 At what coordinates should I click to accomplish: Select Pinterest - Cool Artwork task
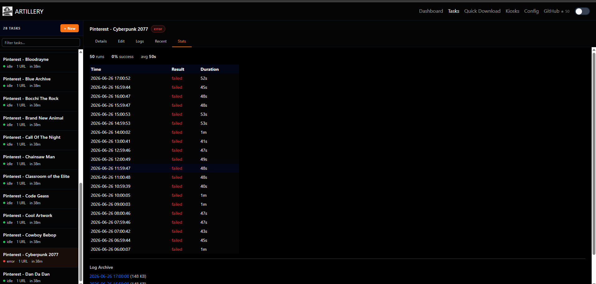click(x=39, y=219)
